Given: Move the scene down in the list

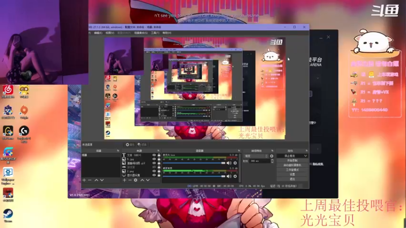Looking at the screenshot, I should (102, 180).
